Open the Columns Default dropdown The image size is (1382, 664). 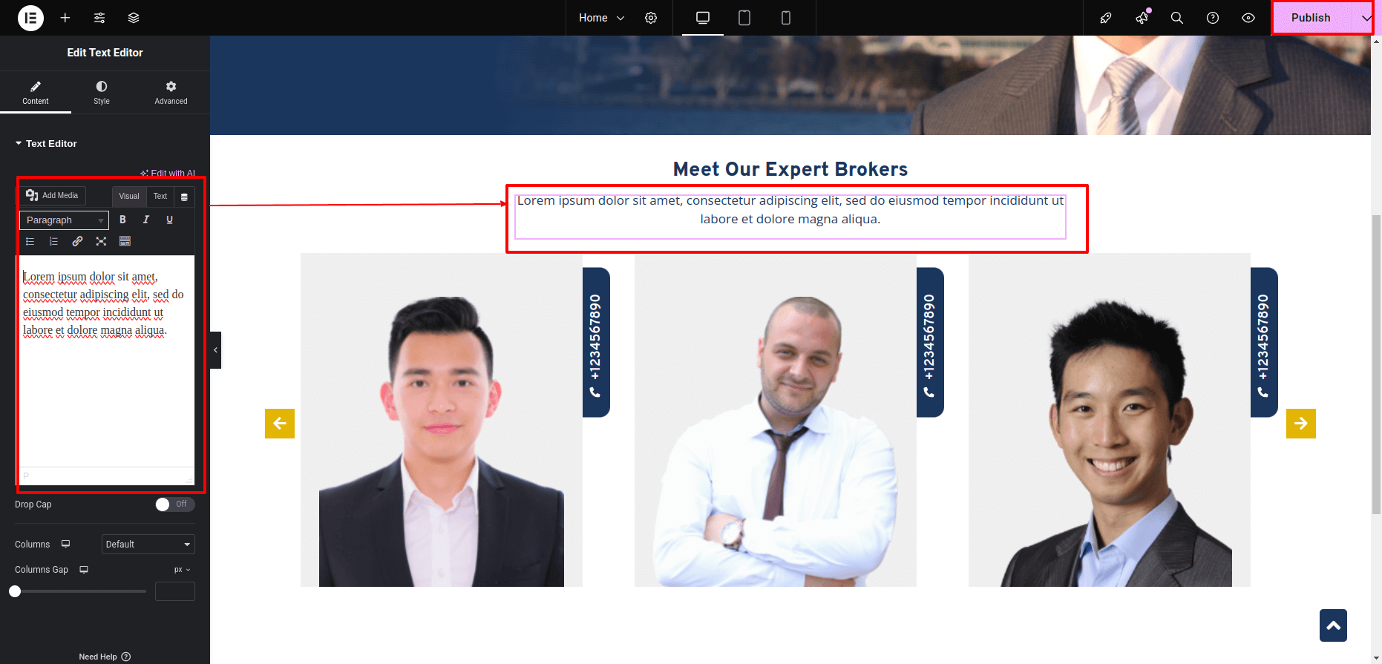click(148, 545)
